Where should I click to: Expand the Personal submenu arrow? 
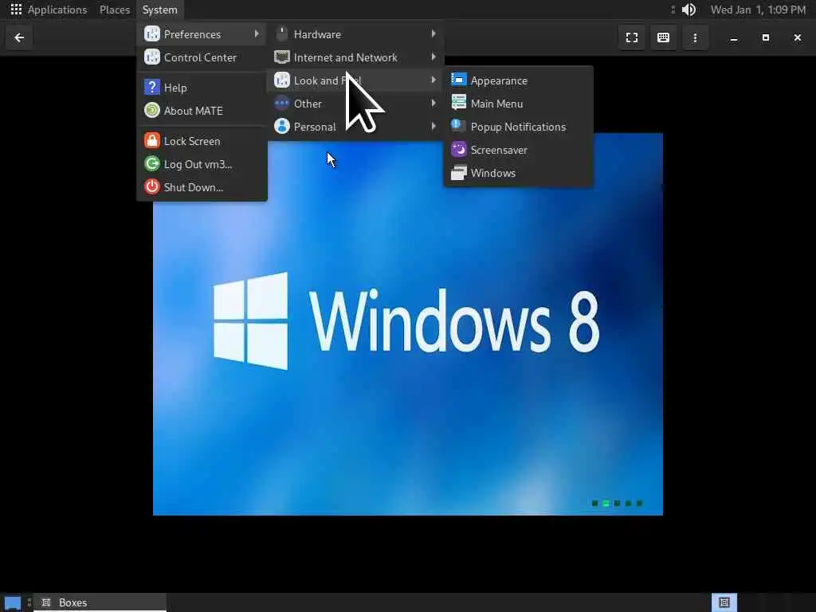click(433, 126)
